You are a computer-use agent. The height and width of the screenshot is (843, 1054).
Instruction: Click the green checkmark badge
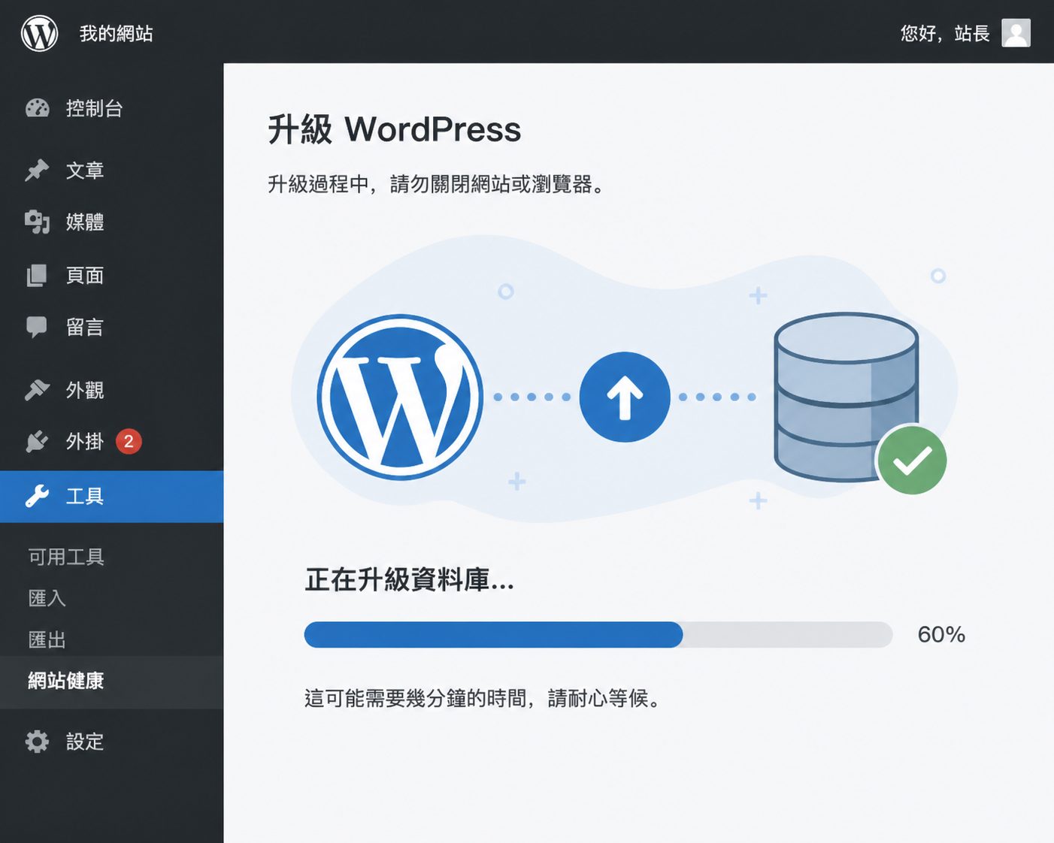[912, 461]
